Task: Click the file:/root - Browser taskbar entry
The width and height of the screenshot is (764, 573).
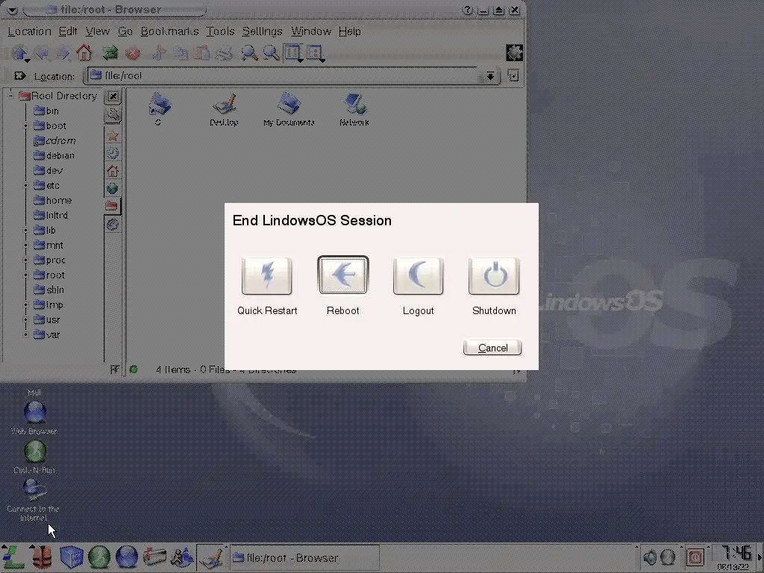Action: [x=304, y=557]
